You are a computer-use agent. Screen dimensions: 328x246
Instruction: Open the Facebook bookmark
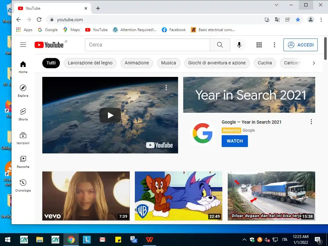(174, 30)
